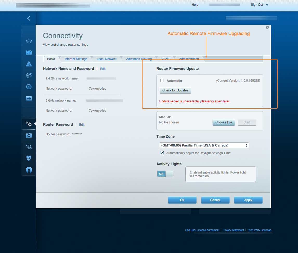Open External Storage USB icon
The width and height of the screenshot is (298, 253).
[x=29, y=98]
